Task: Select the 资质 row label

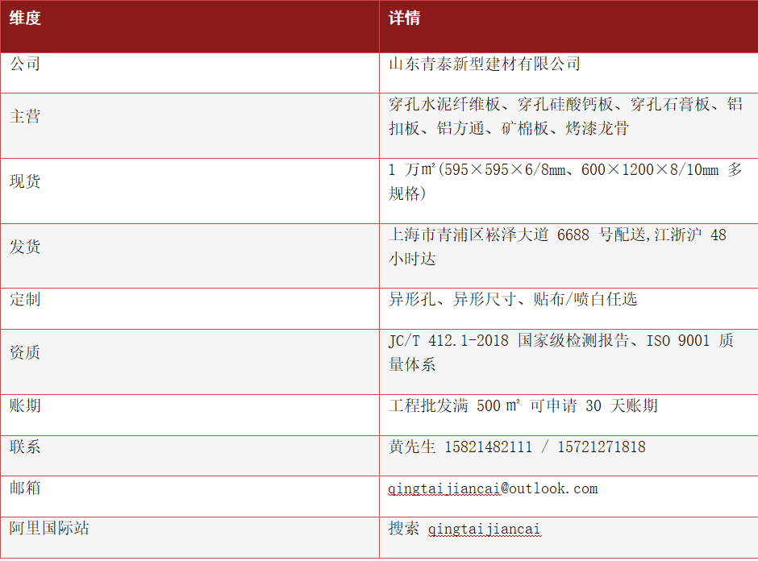Action: 25,352
